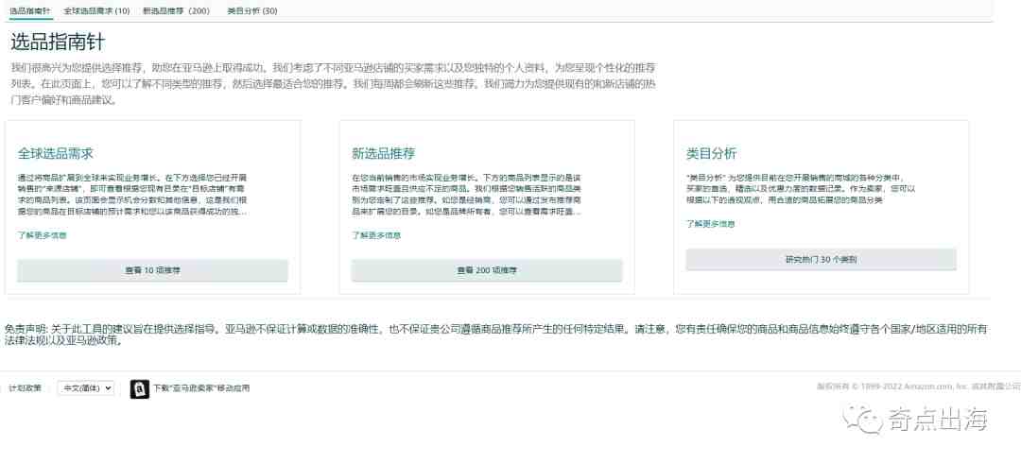Click the Amazon seller app icon
The height and width of the screenshot is (464, 1021).
coord(139,388)
